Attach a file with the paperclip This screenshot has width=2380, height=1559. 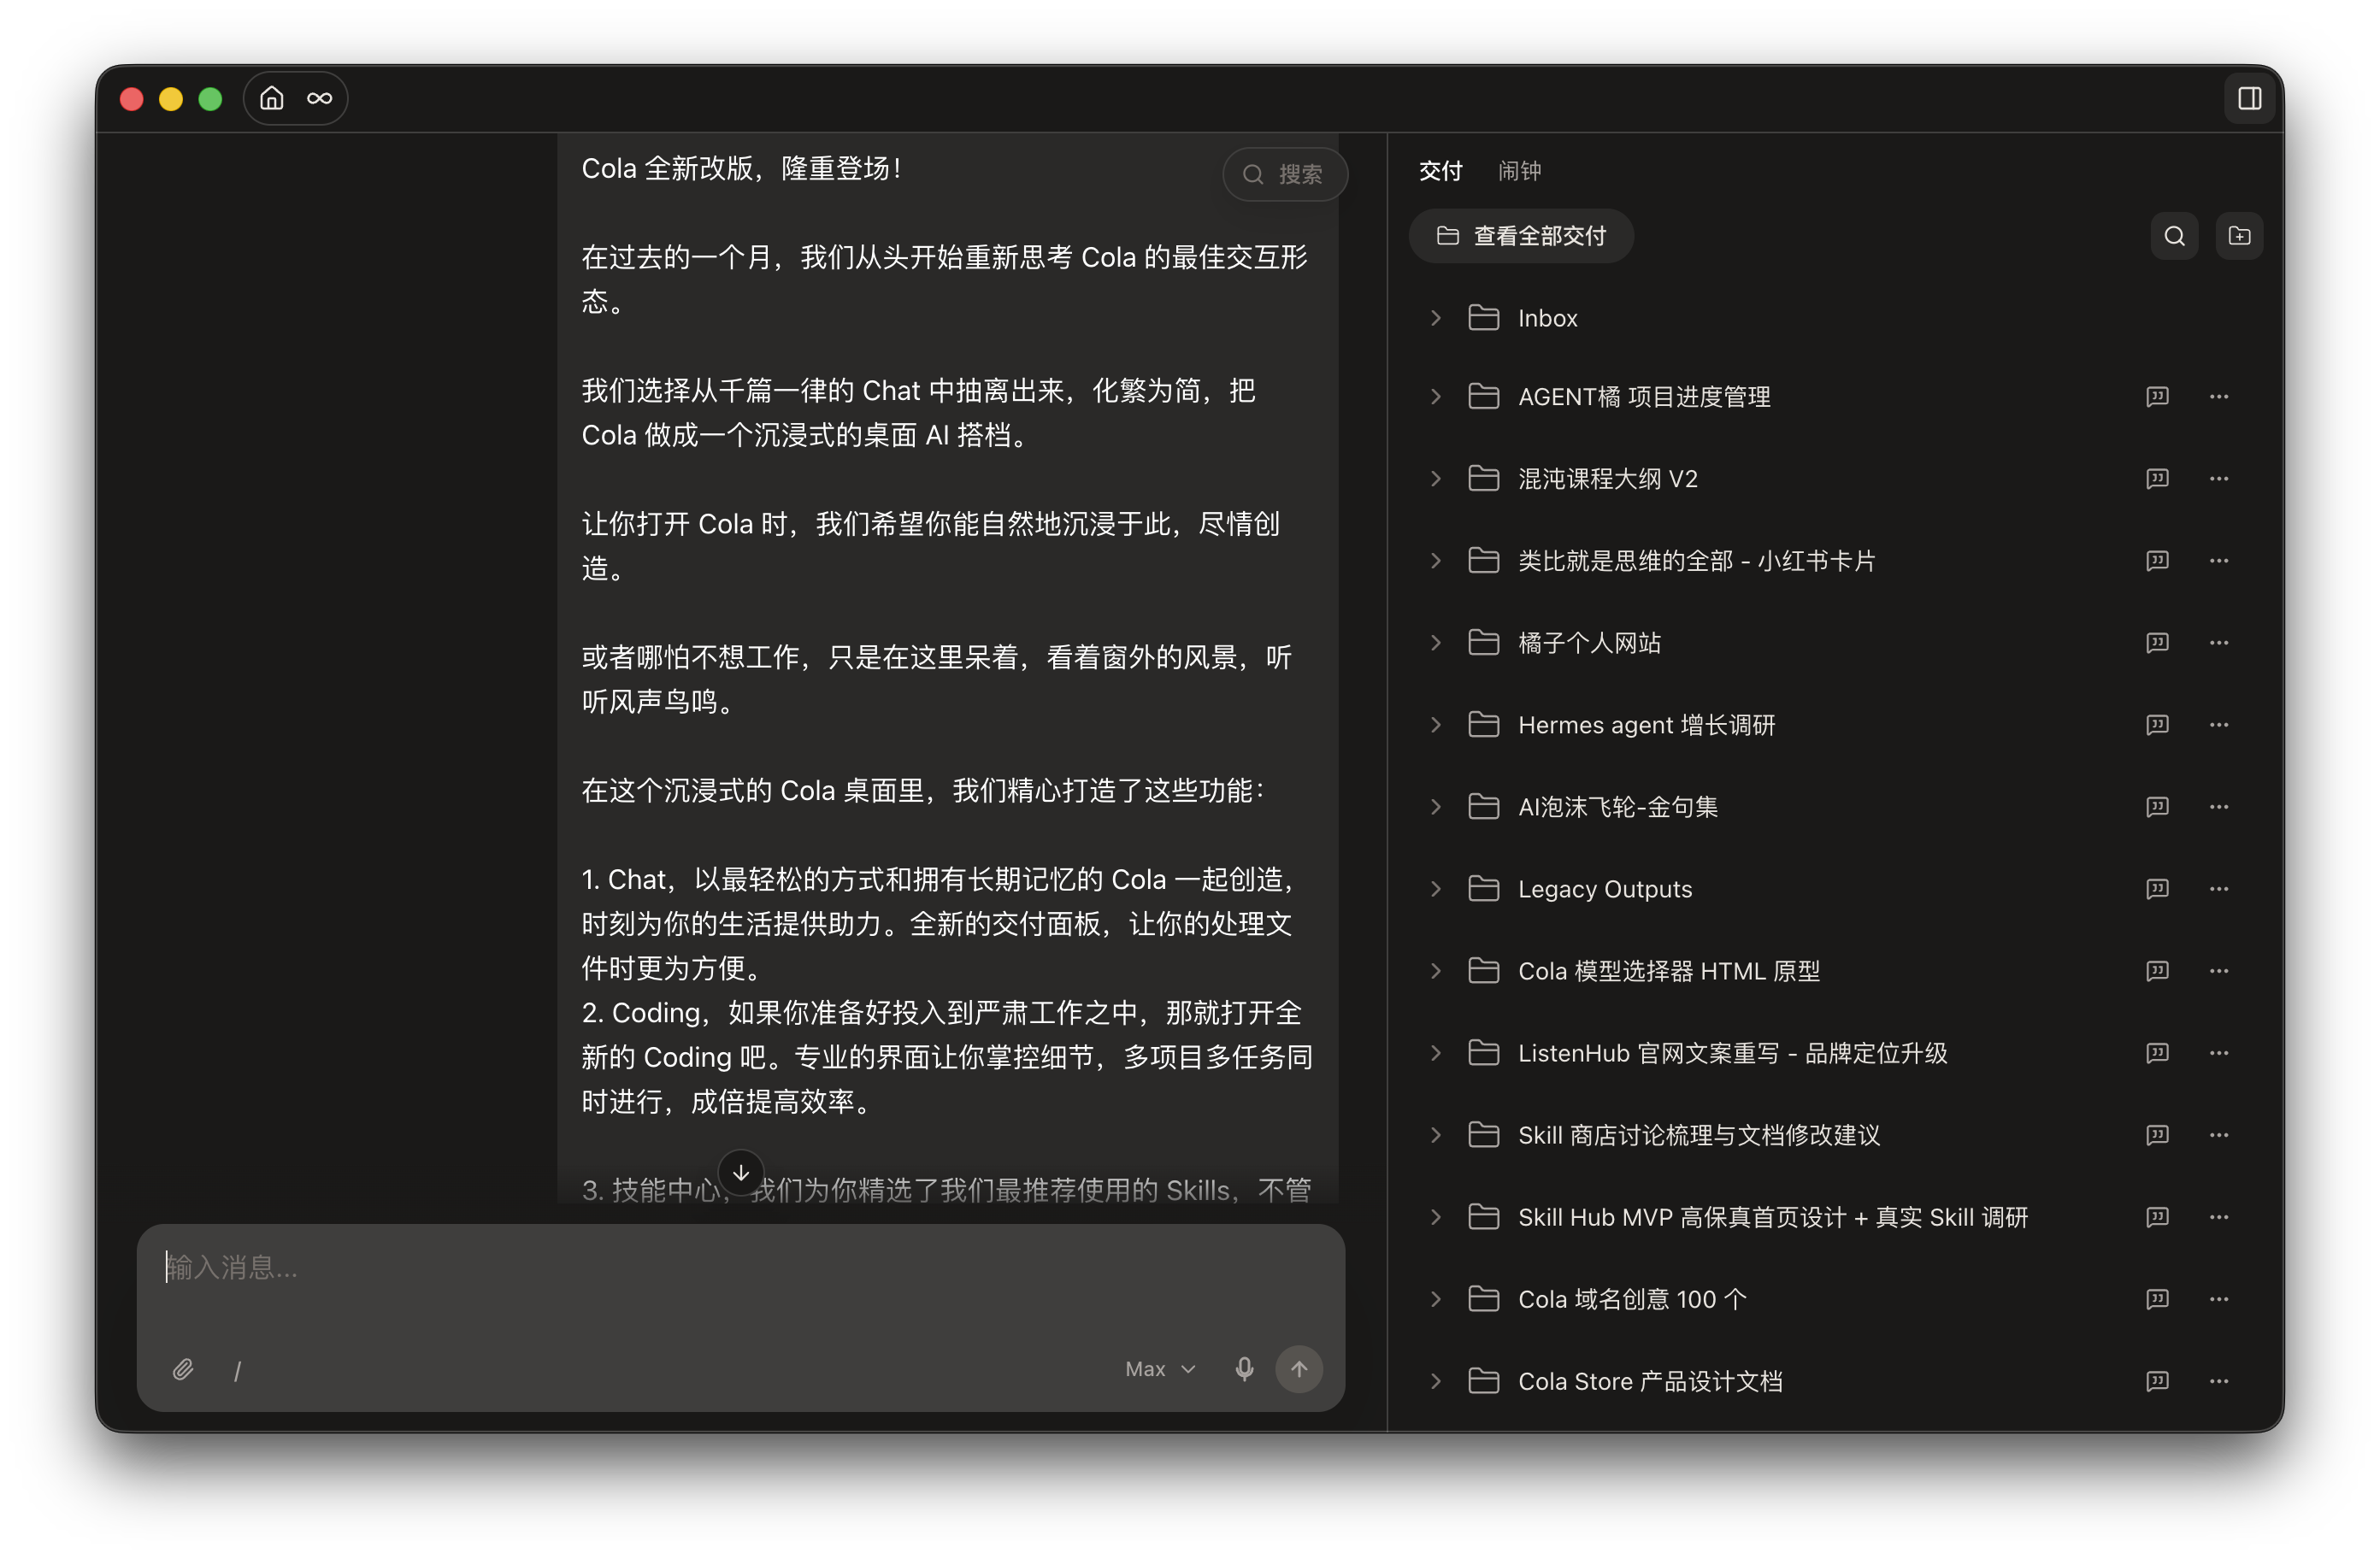point(183,1369)
